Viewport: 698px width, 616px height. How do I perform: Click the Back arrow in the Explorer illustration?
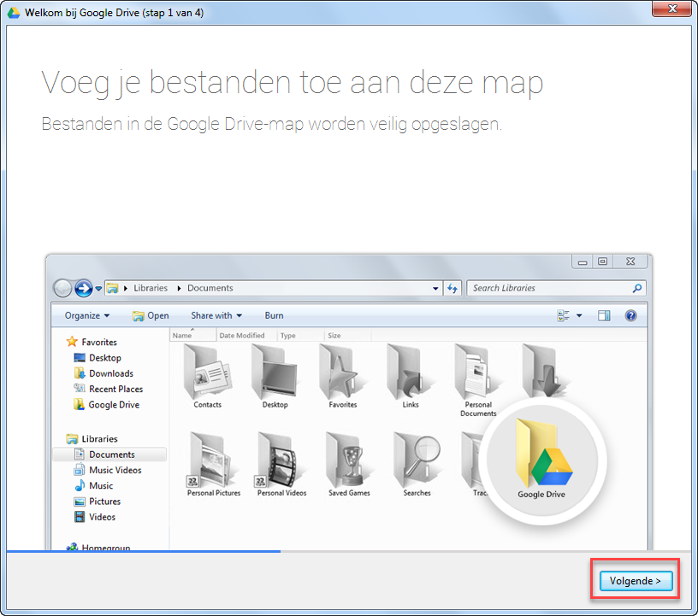[x=62, y=289]
